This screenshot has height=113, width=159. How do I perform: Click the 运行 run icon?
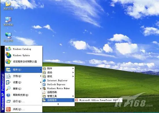coord(8,101)
